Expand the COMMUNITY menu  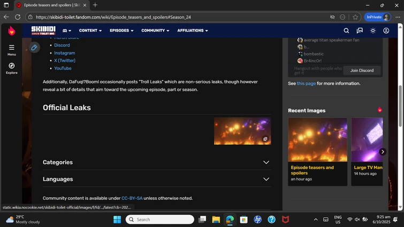pyautogui.click(x=155, y=30)
